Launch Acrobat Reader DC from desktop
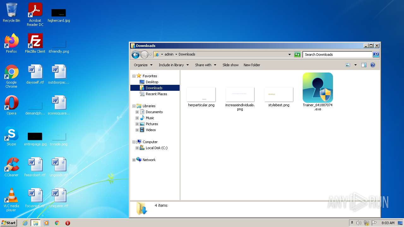 35,15
